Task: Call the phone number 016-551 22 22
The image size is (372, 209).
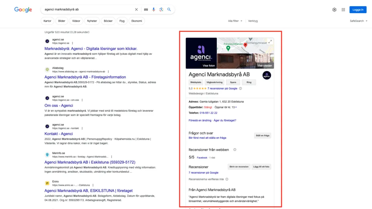Action: 208,113
